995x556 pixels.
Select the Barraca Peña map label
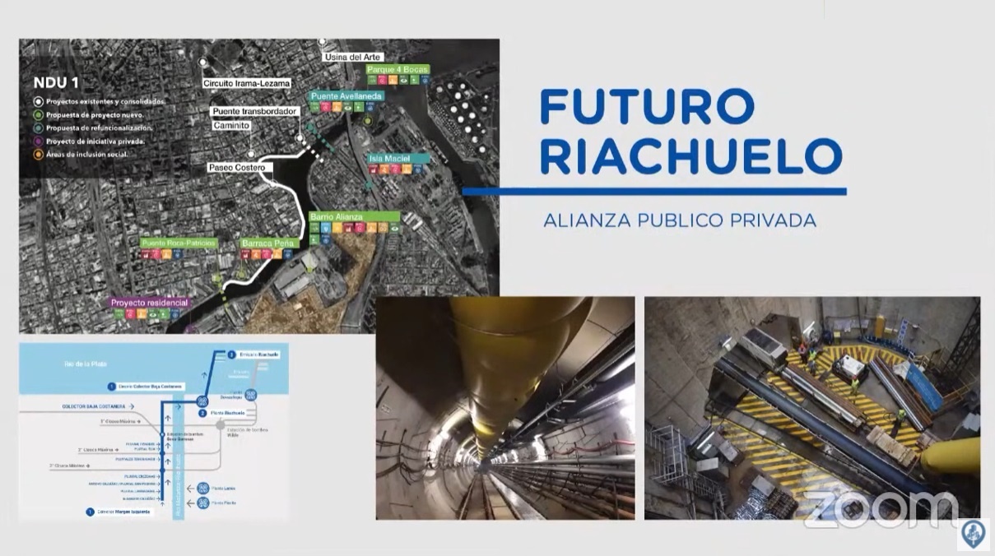coord(268,243)
